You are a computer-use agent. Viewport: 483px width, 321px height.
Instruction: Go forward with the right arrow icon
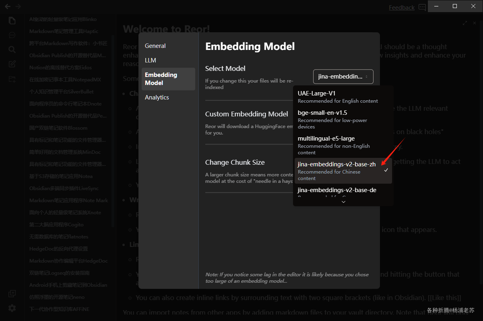[x=18, y=6]
